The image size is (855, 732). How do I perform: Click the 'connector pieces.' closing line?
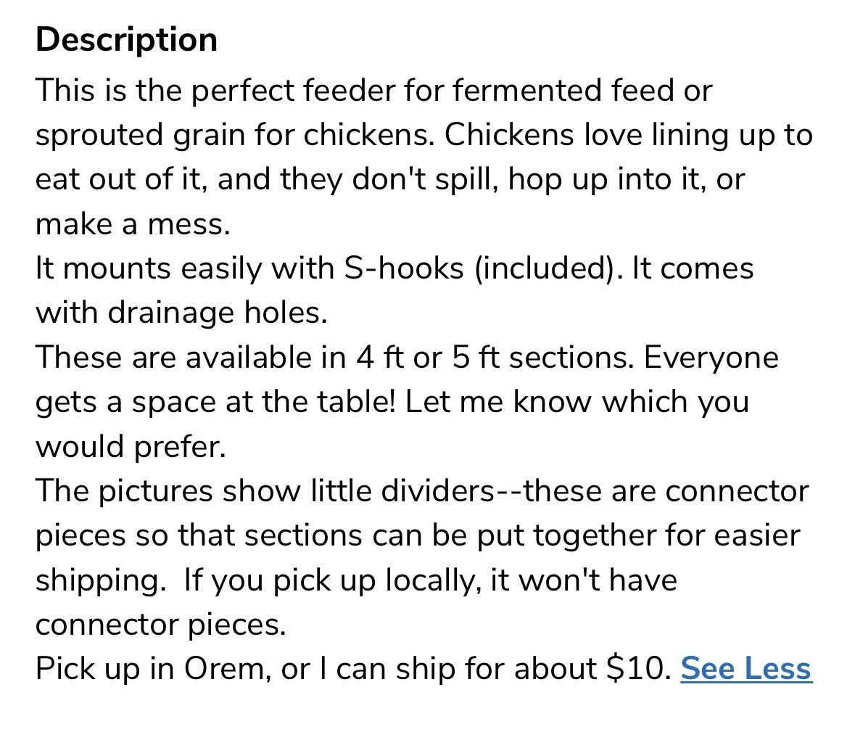[x=161, y=625]
